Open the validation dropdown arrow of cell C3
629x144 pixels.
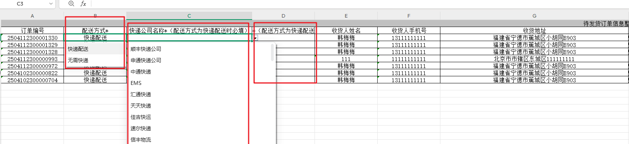pyautogui.click(x=255, y=38)
